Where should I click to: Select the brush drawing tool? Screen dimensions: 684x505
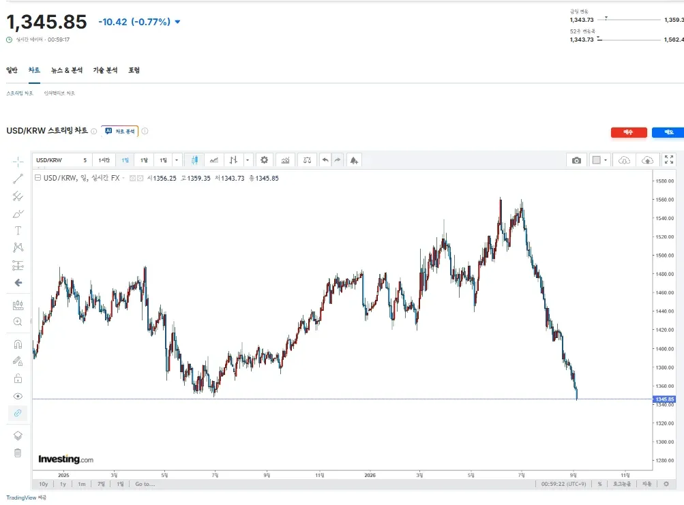18,214
